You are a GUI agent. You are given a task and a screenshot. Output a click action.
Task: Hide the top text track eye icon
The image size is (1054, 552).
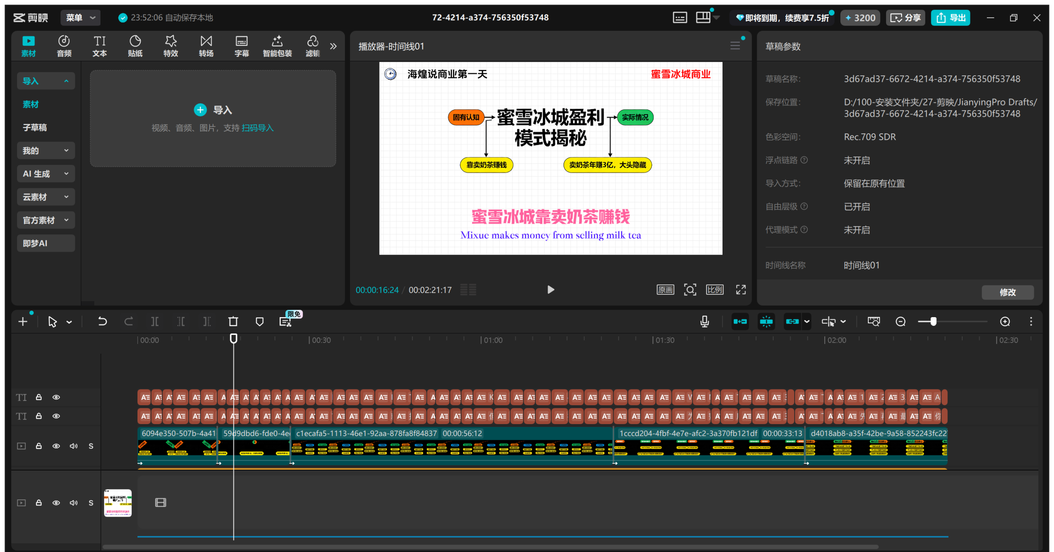click(x=56, y=397)
